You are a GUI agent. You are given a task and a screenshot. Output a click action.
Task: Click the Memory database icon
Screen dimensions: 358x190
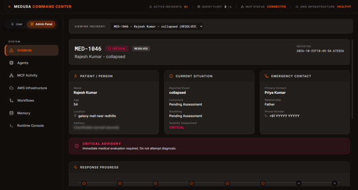pyautogui.click(x=12, y=113)
